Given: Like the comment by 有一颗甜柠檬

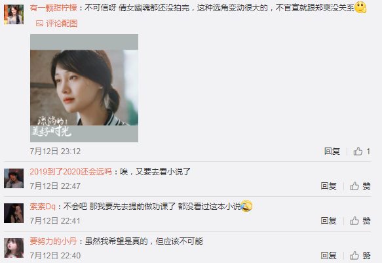Looking at the screenshot, I should pyautogui.click(x=362, y=152).
